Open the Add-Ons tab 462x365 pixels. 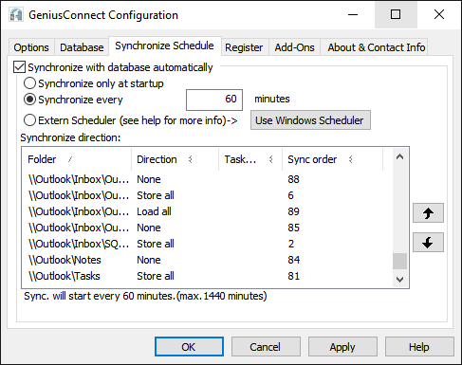(295, 47)
